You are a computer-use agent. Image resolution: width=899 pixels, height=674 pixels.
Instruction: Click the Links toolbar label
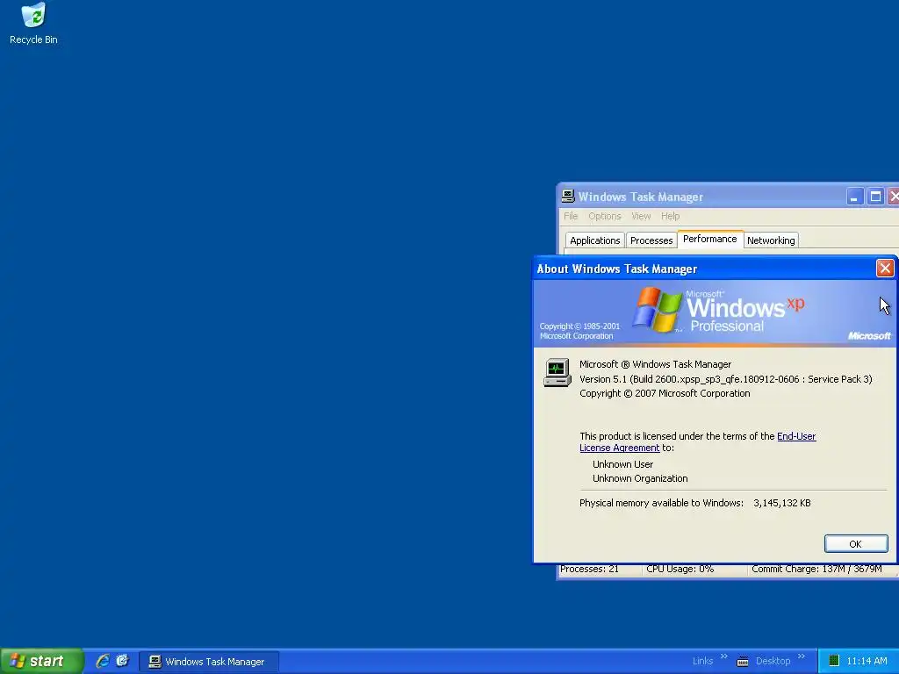coord(702,662)
